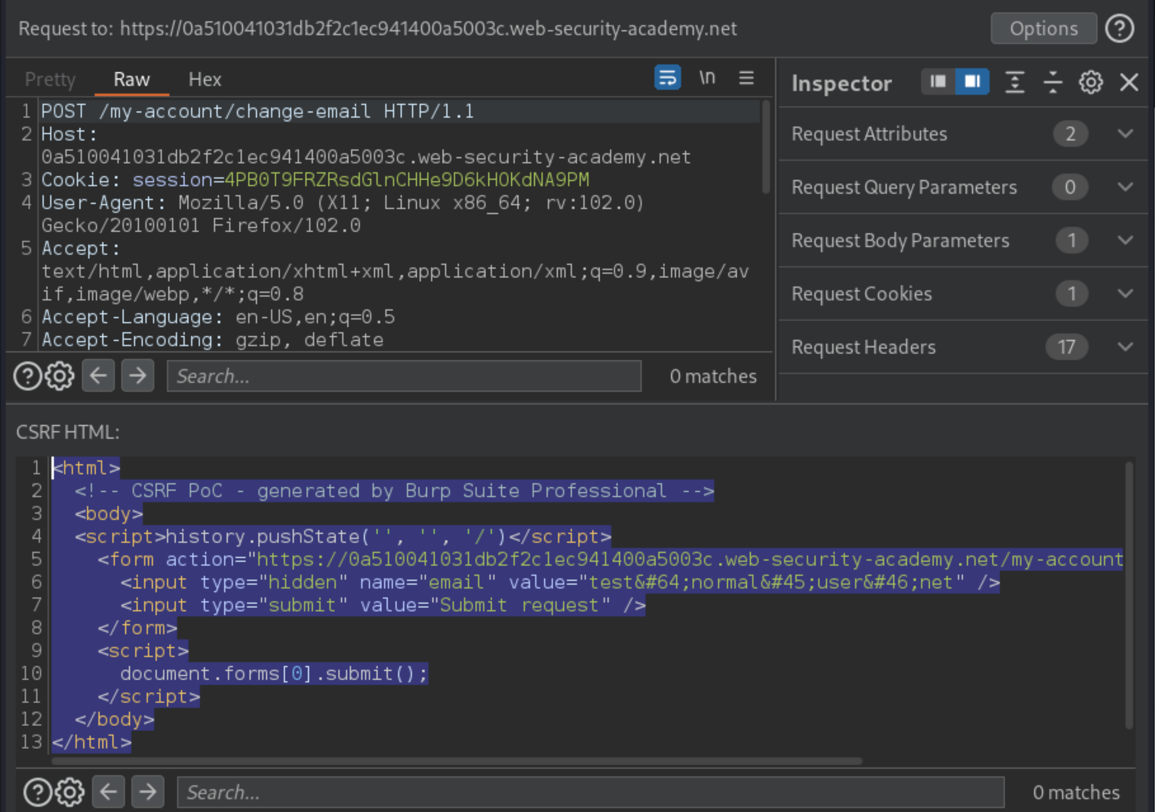
Task: Click the CSRF PoC comment line
Action: (394, 491)
